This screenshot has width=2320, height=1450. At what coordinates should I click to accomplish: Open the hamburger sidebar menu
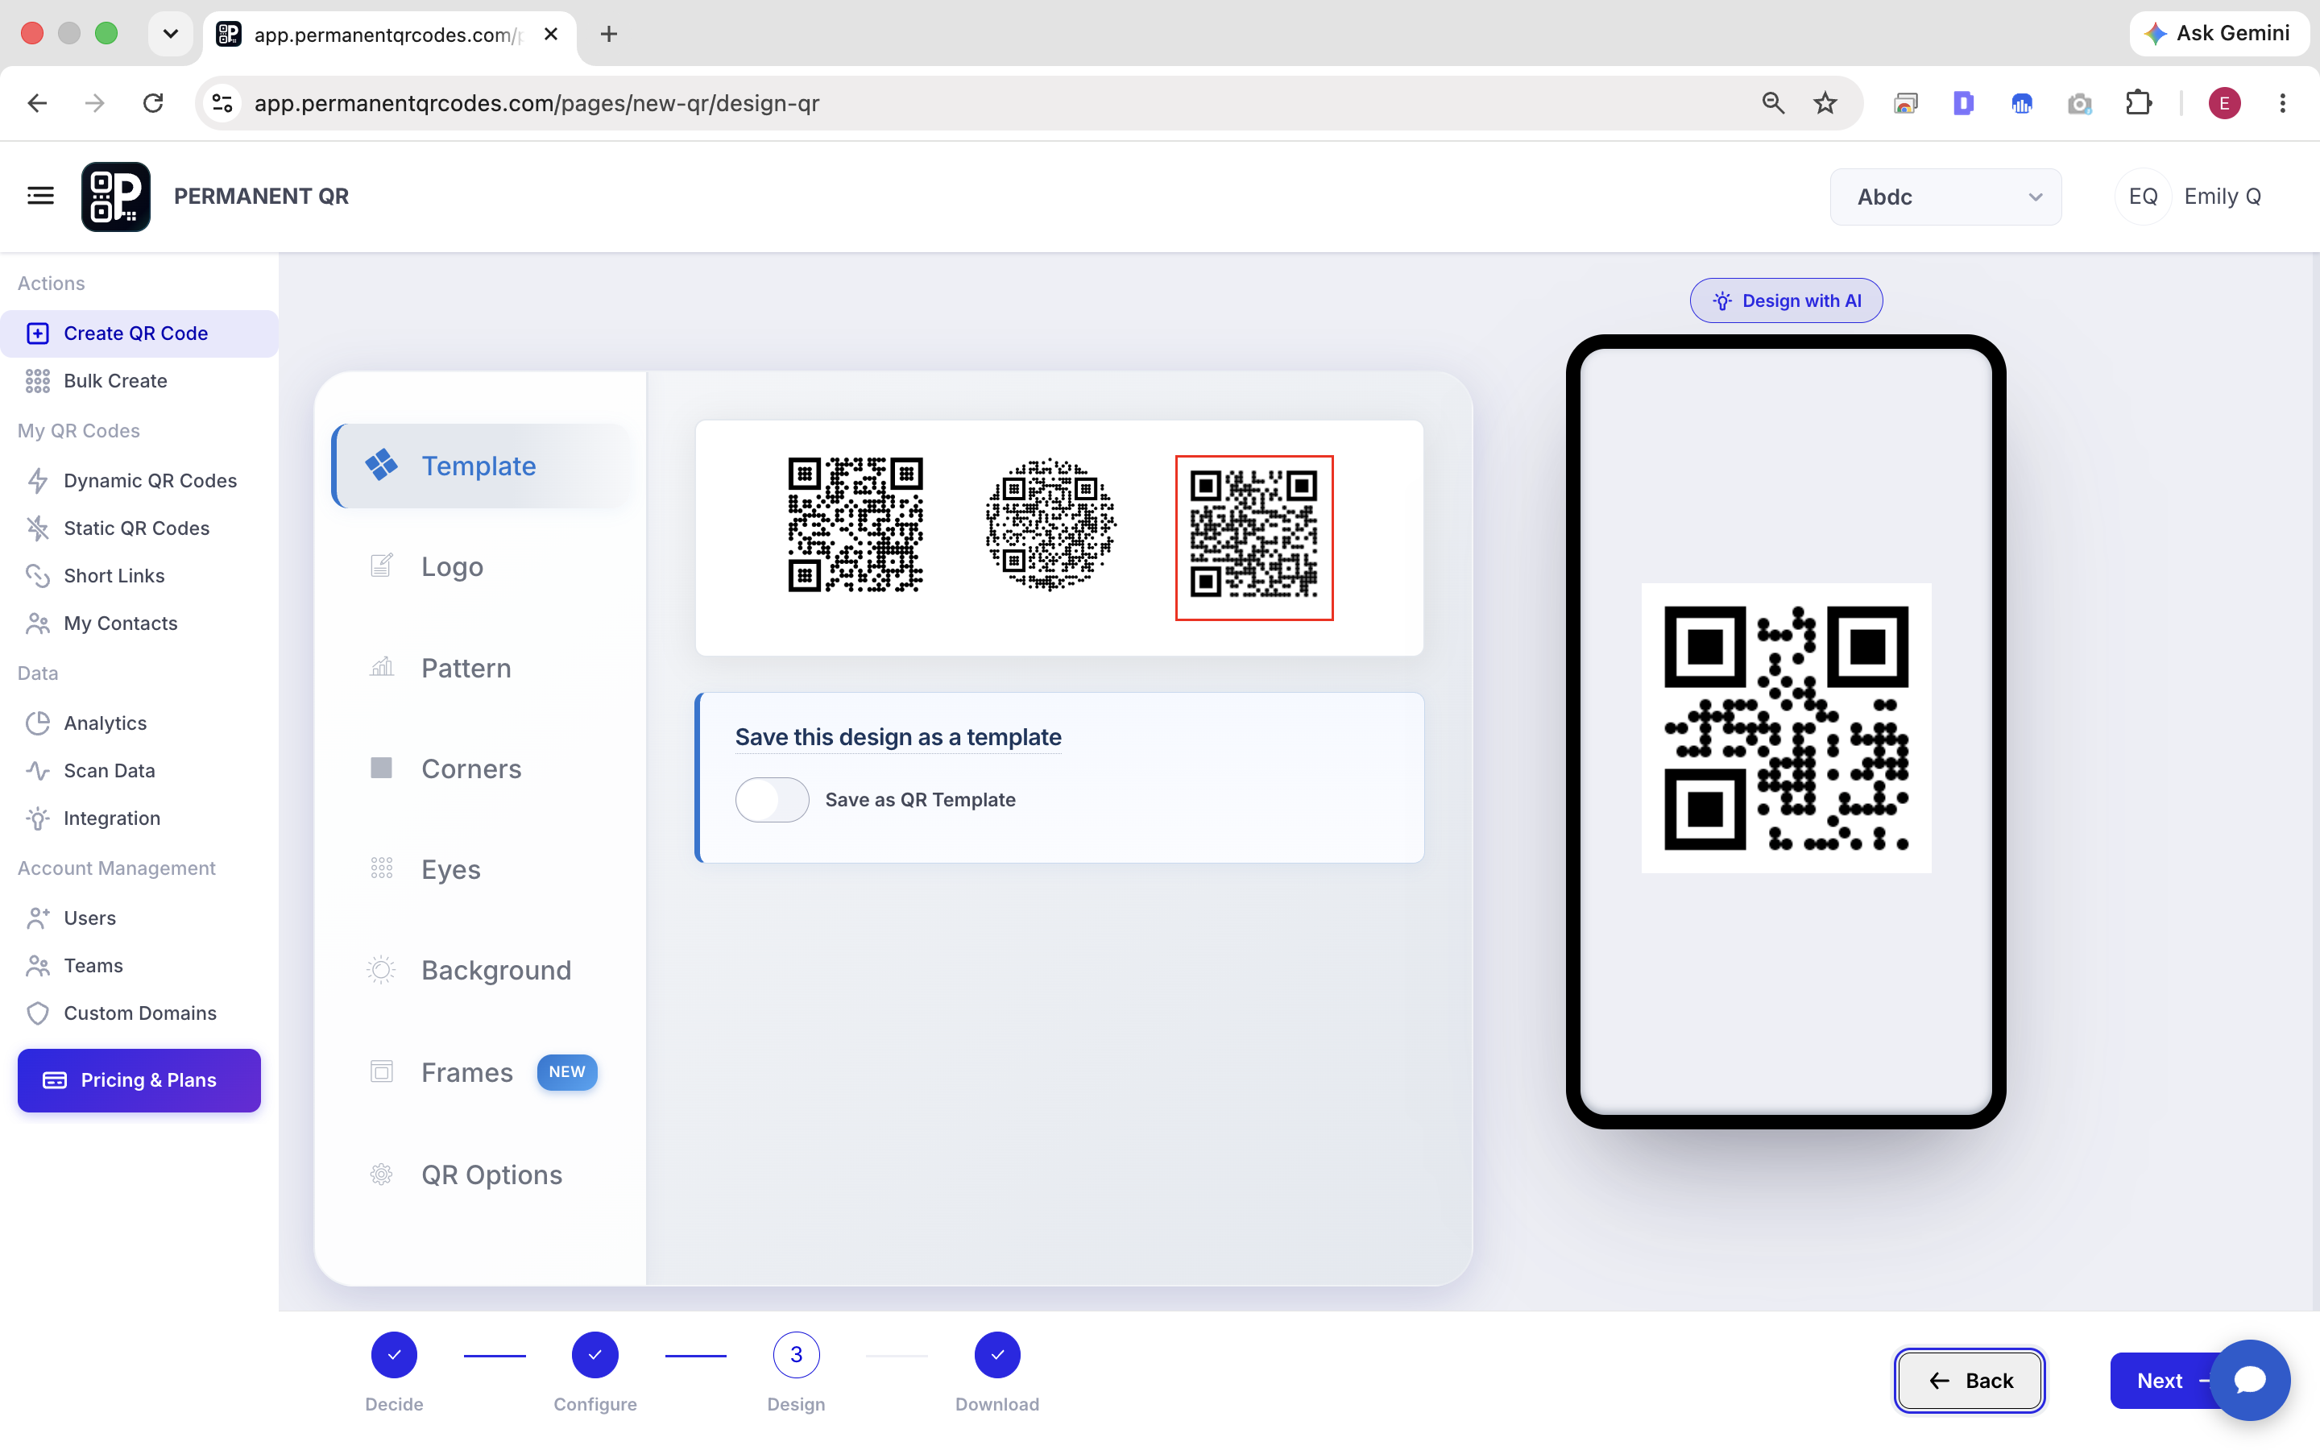point(40,196)
